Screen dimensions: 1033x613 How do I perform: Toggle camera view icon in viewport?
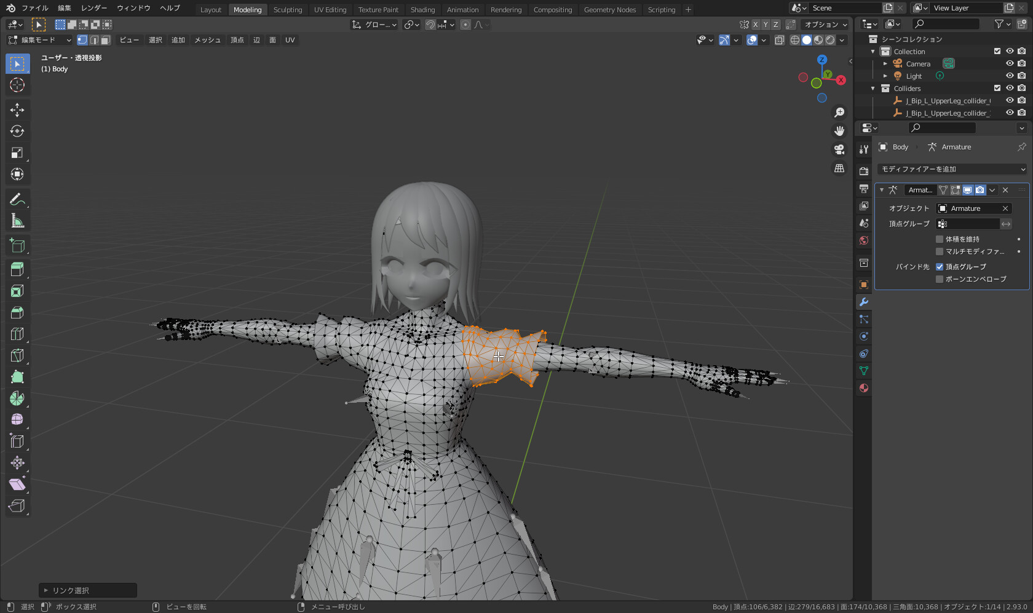tap(839, 149)
